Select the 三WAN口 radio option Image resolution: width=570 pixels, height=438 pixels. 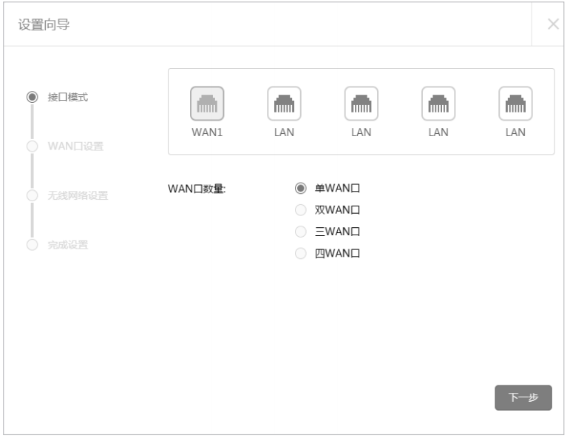301,232
